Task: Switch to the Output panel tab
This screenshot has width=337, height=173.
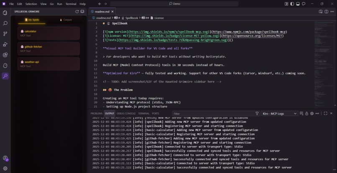Action: (x=110, y=114)
